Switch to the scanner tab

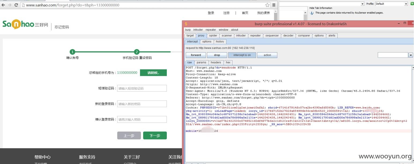[227, 36]
